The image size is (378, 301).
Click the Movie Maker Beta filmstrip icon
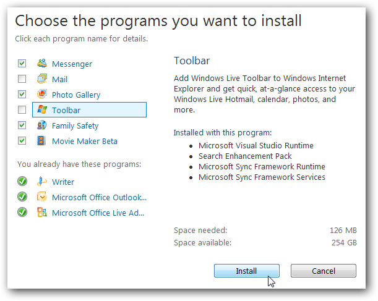(x=42, y=141)
